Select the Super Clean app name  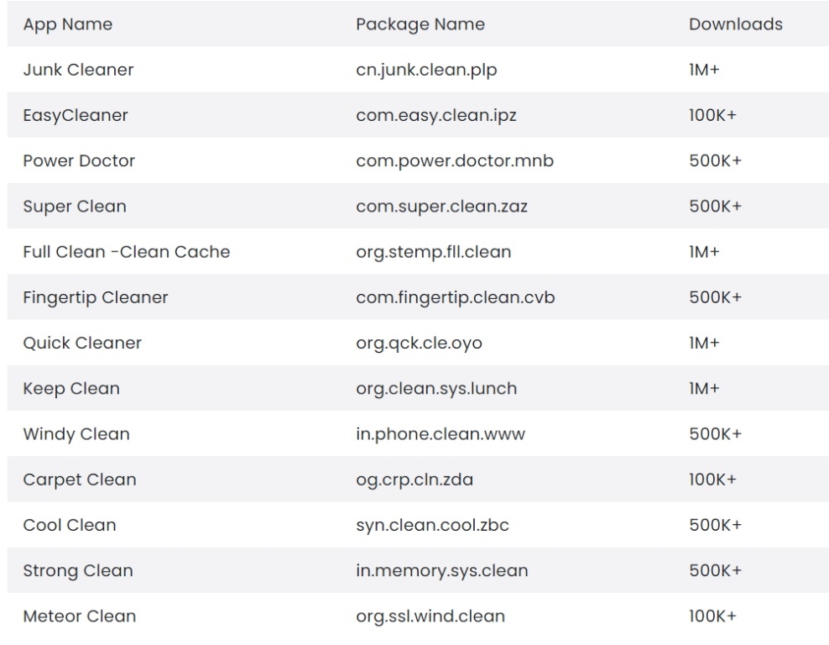pos(75,207)
